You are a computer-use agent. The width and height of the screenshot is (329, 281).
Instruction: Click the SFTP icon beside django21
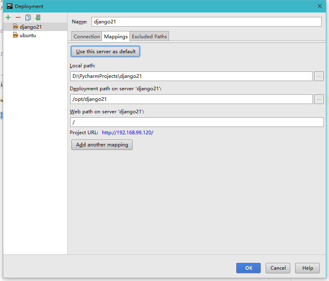[15, 27]
